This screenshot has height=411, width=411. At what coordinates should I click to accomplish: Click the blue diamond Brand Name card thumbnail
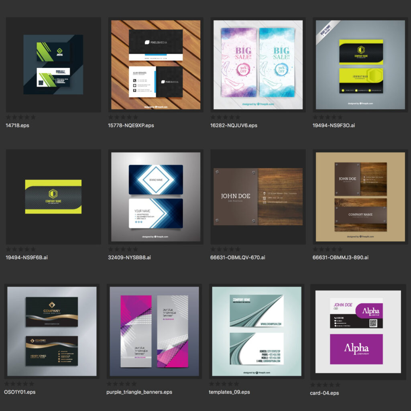click(x=156, y=196)
